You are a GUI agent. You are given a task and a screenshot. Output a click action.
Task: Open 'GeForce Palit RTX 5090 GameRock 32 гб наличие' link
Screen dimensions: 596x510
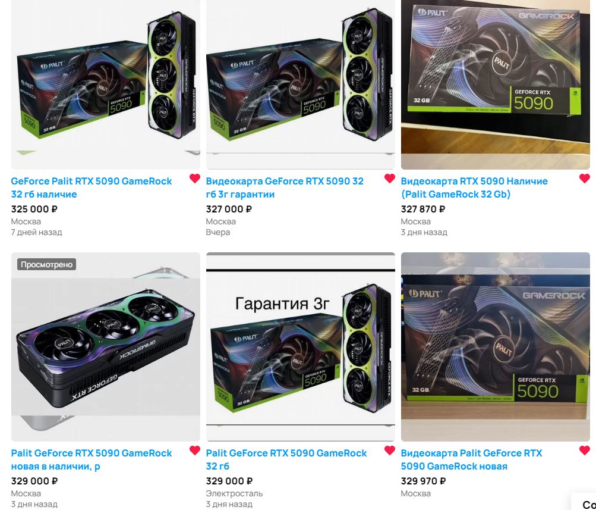92,187
